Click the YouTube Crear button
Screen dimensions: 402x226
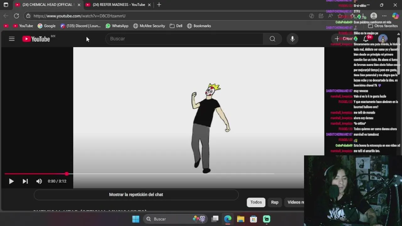click(x=344, y=39)
